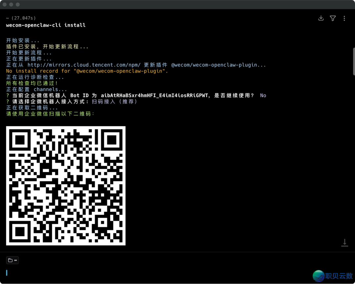Viewport: 355px width, 284px height.
Task: Click the WeCom QR code image
Action: [66, 186]
